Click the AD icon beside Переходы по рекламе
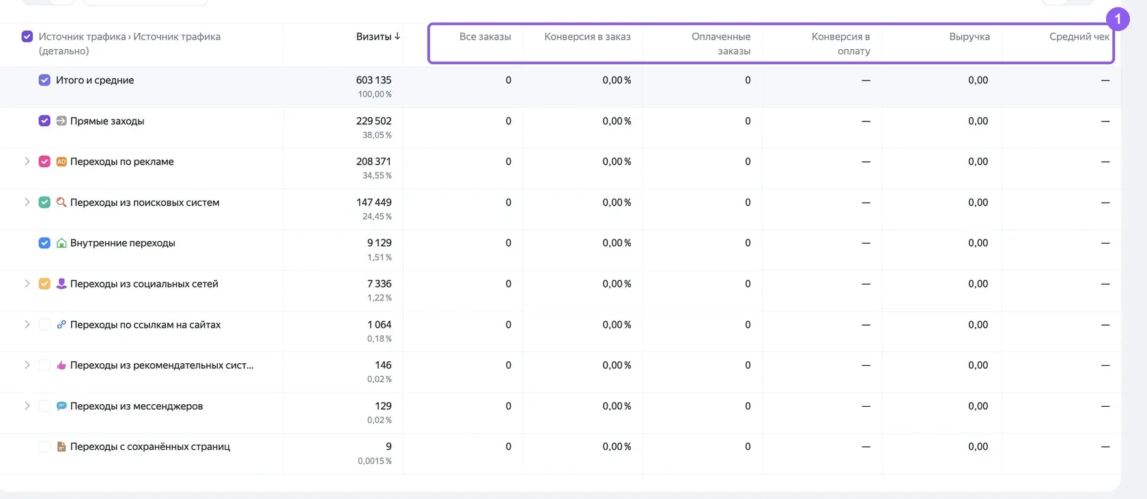1147x499 pixels. coord(61,162)
